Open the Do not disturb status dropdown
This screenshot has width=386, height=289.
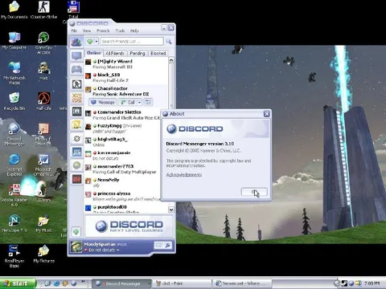coord(102,250)
